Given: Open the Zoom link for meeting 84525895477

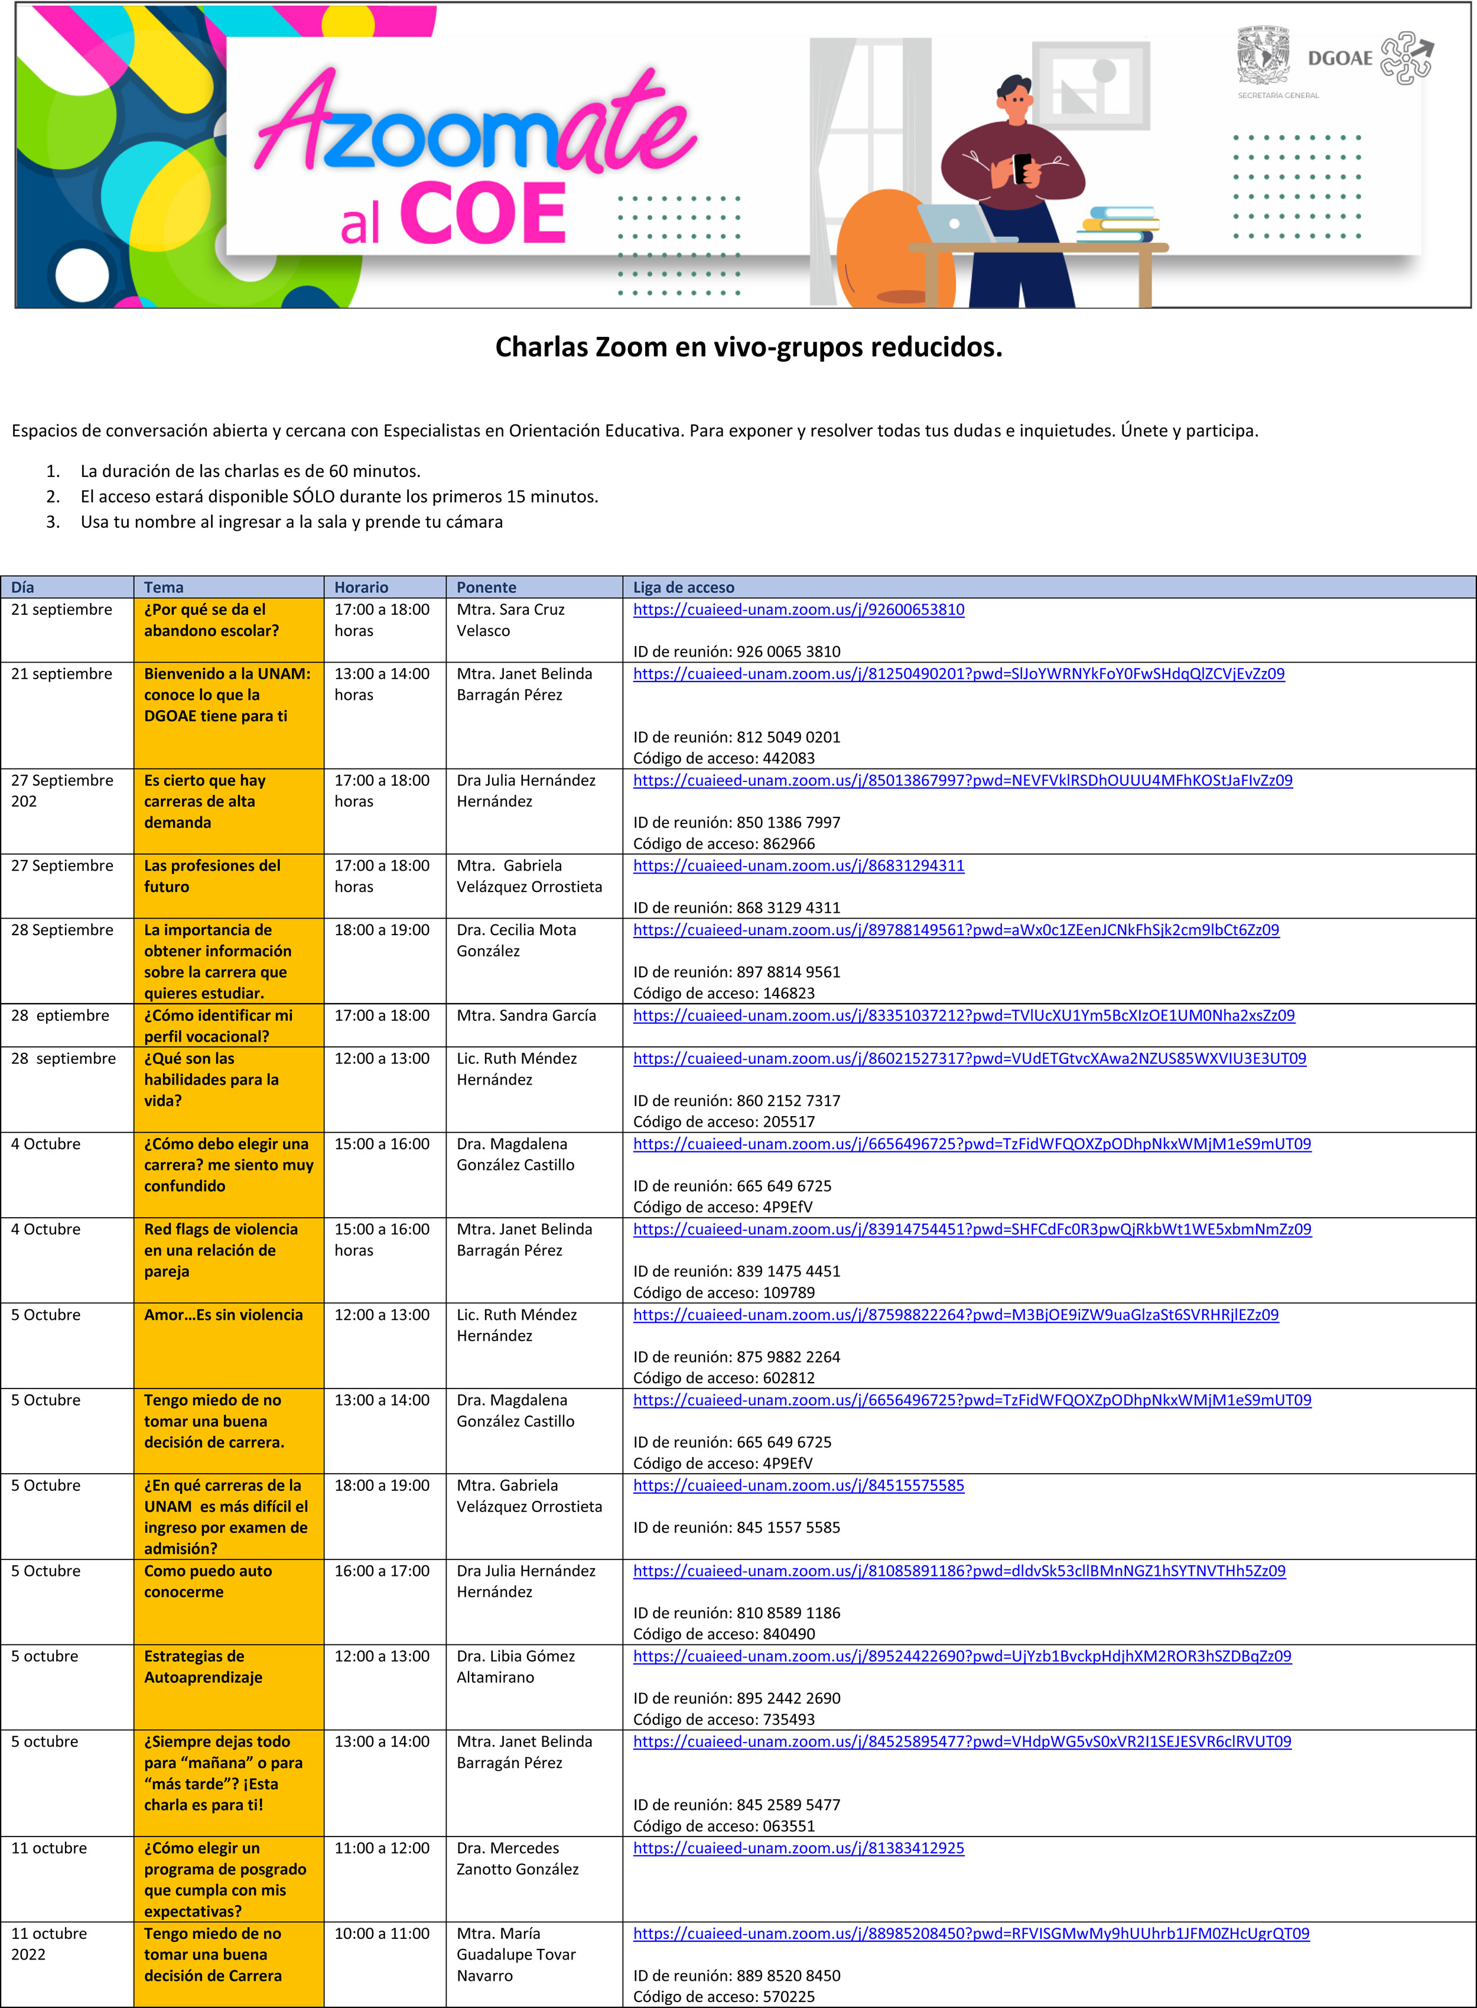Looking at the screenshot, I should 962,1743.
